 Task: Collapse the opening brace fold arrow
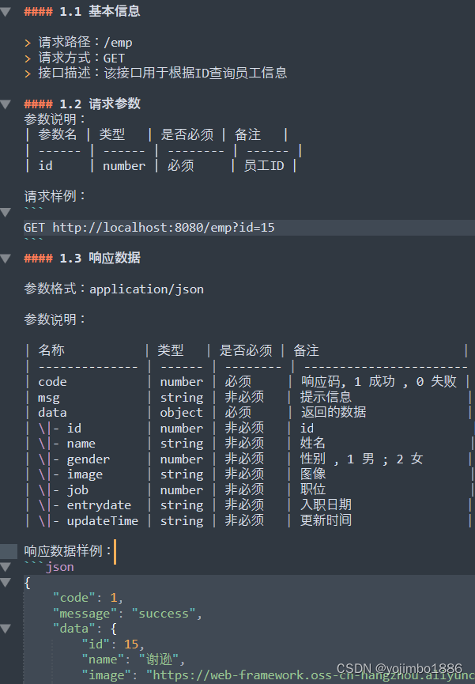[x=6, y=582]
